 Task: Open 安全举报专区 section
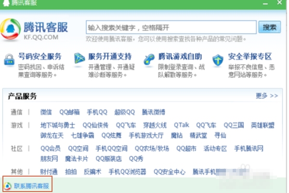[250, 56]
